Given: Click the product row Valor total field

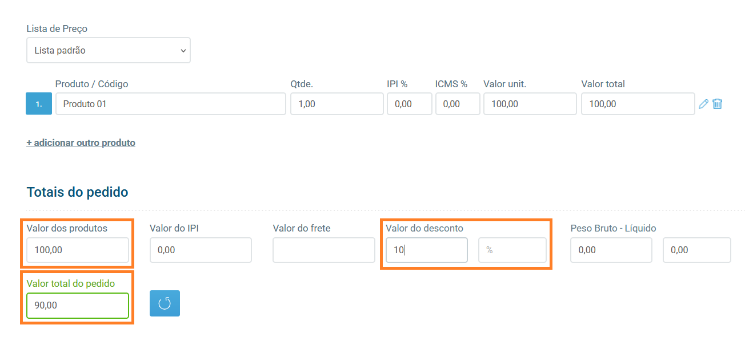Looking at the screenshot, I should (x=638, y=104).
